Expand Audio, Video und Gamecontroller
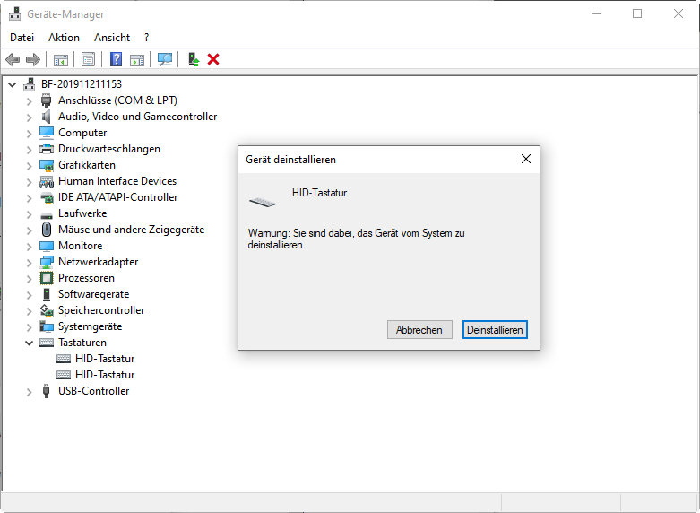Viewport: 700px width, 513px height. tap(29, 117)
